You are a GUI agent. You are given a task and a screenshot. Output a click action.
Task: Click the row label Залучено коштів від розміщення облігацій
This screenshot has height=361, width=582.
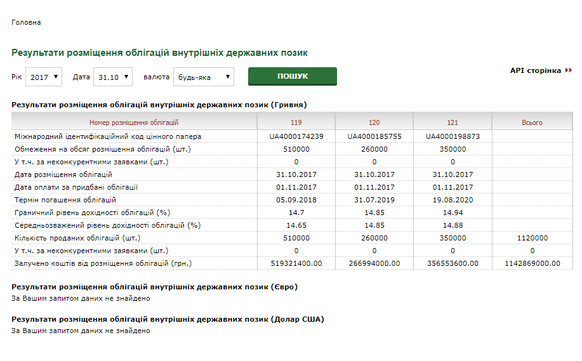103,263
